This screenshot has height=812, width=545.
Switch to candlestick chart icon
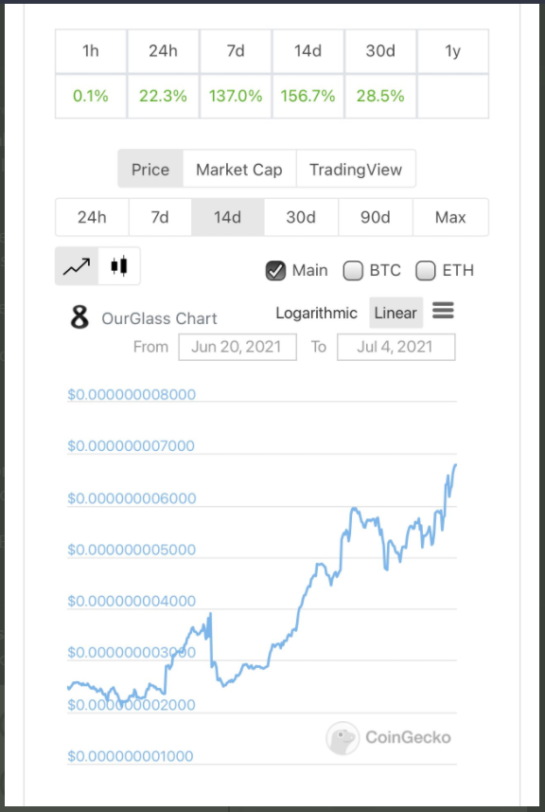119,266
